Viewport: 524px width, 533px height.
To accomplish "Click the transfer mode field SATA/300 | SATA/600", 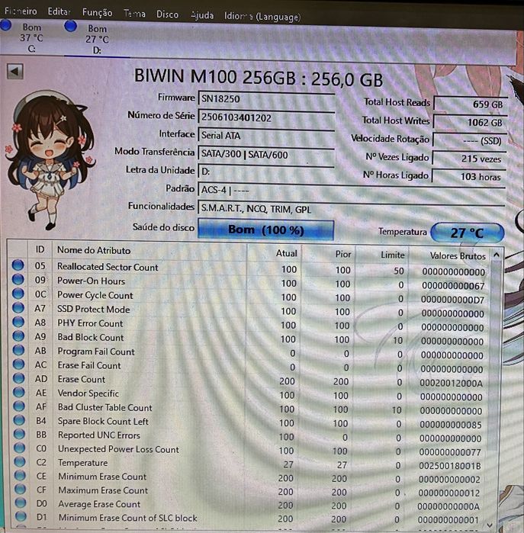I will pos(266,154).
